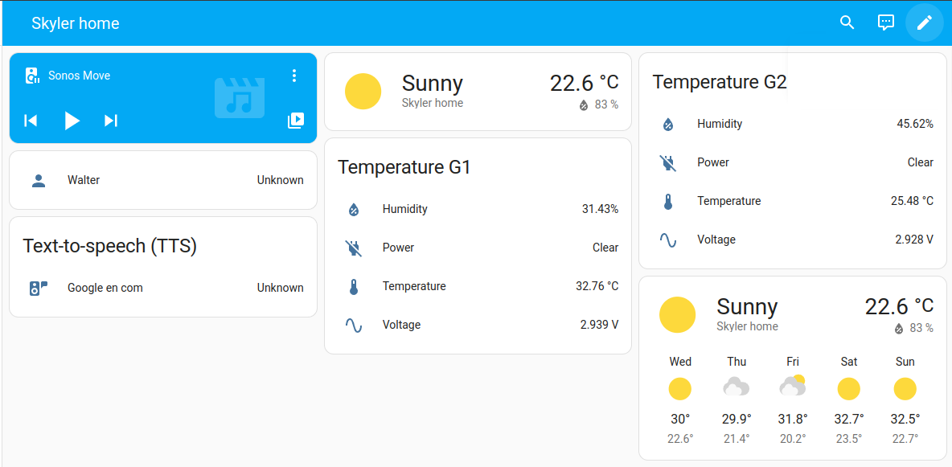This screenshot has width=952, height=467.
Task: Open Sonos Move media browser icon
Action: coord(295,121)
